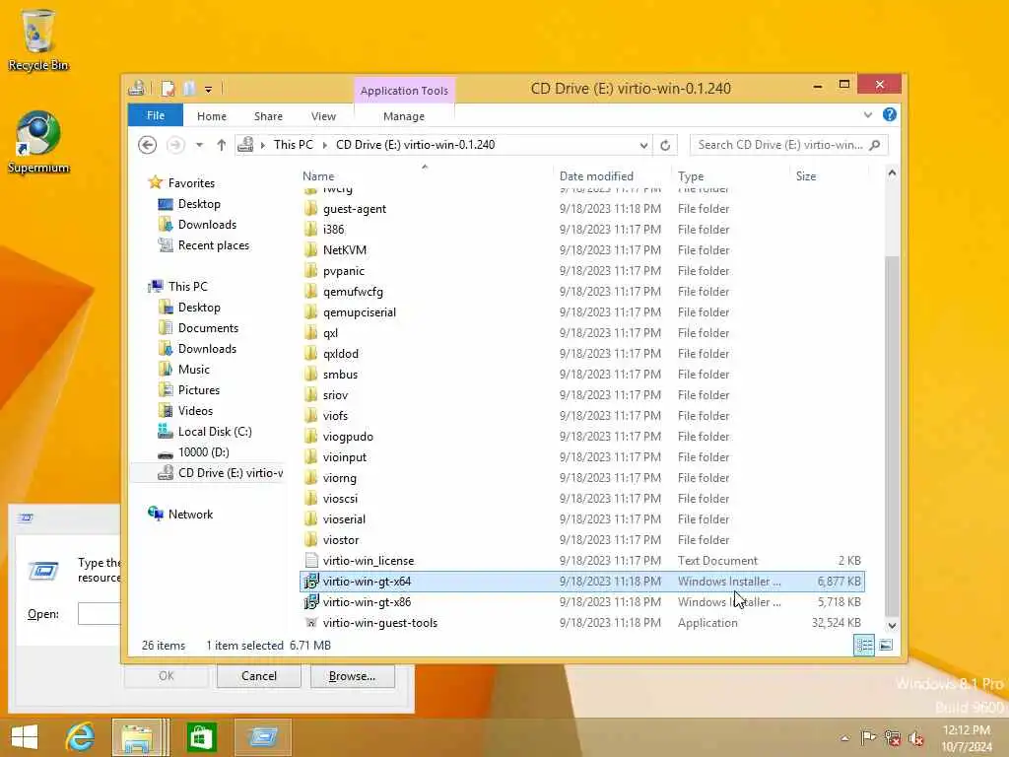
Task: Open 10000 (D:) drive in navigation pane
Action: pos(203,451)
